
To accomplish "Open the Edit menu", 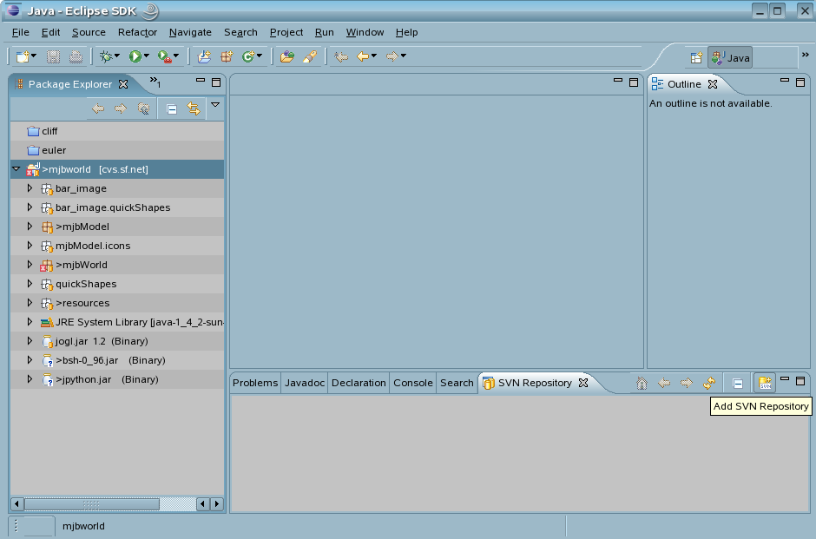I will 50,32.
